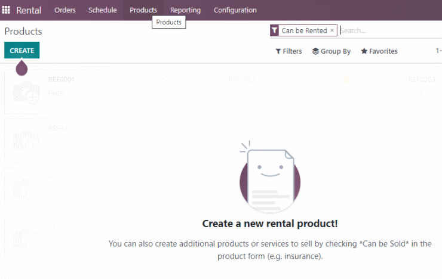Expand the Group By dropdown
This screenshot has height=279, width=442.
pos(331,51)
